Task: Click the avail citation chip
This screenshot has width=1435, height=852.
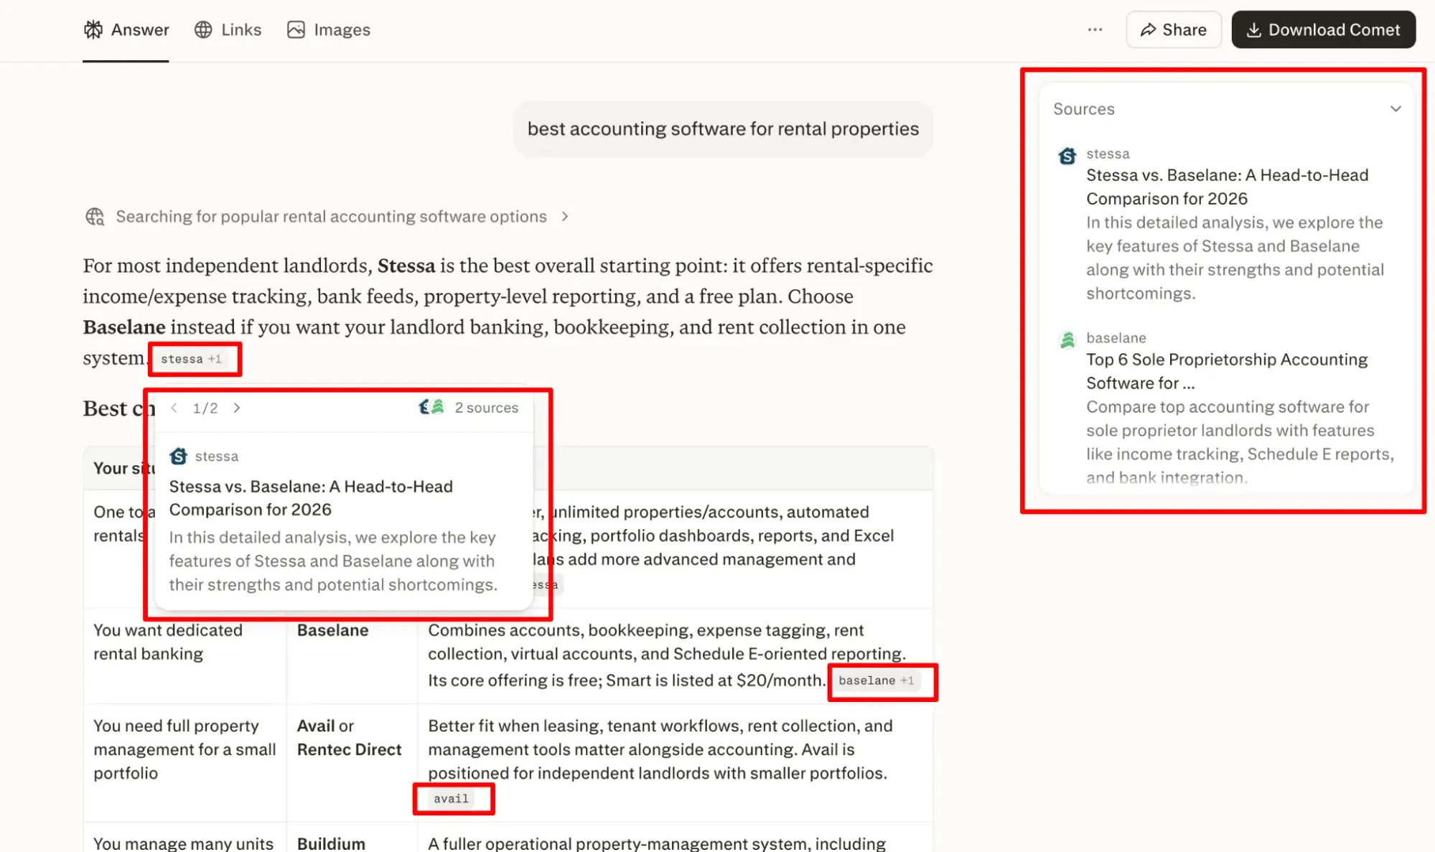Action: [x=451, y=798]
